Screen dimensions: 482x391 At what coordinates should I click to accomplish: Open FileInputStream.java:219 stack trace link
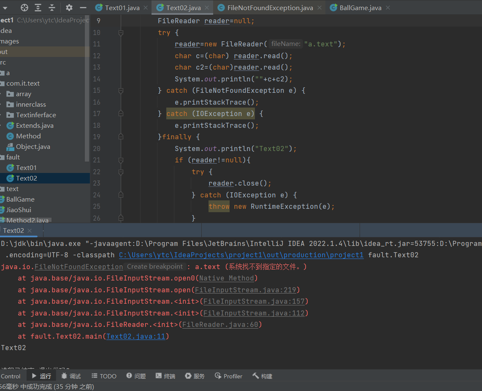tap(246, 290)
